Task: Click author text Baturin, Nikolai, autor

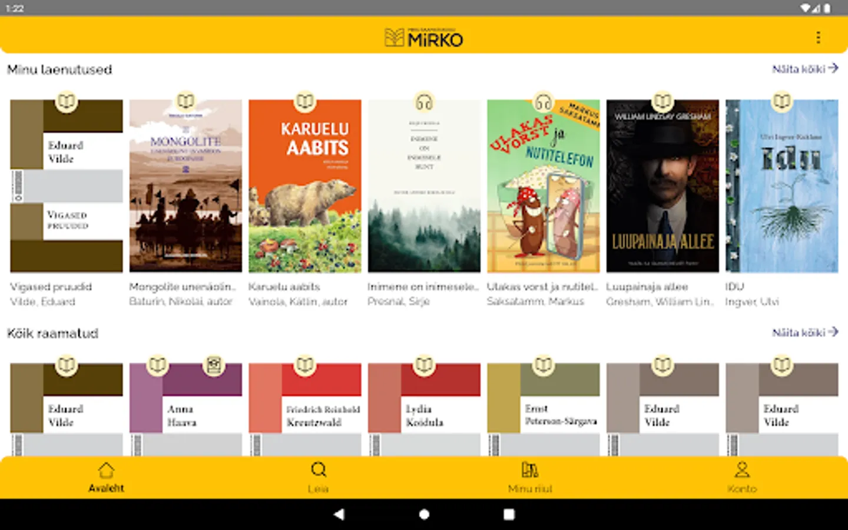Action: click(181, 302)
